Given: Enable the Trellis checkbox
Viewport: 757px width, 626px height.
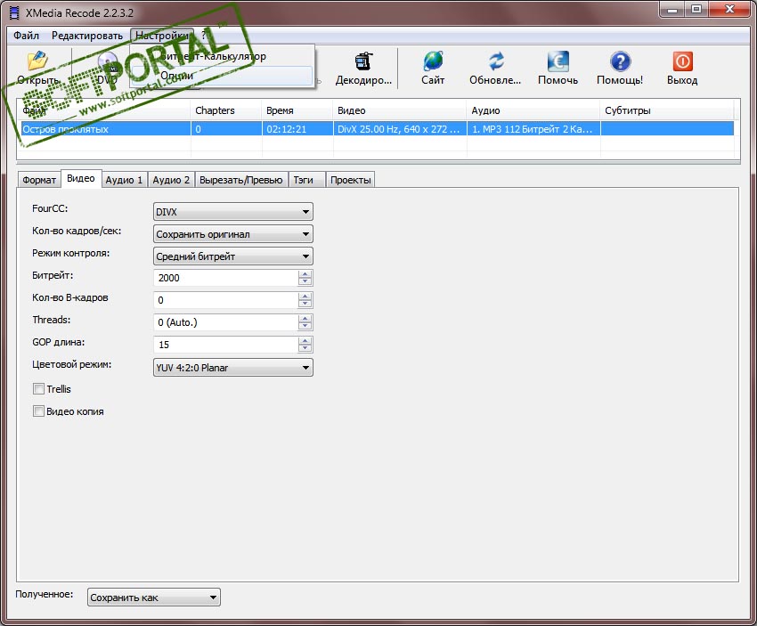Looking at the screenshot, I should [38, 389].
